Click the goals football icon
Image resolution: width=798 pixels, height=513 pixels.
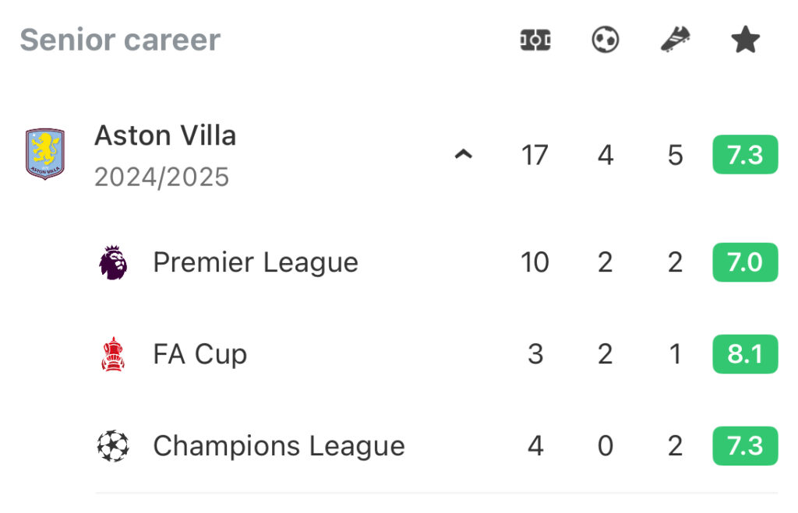pyautogui.click(x=605, y=40)
